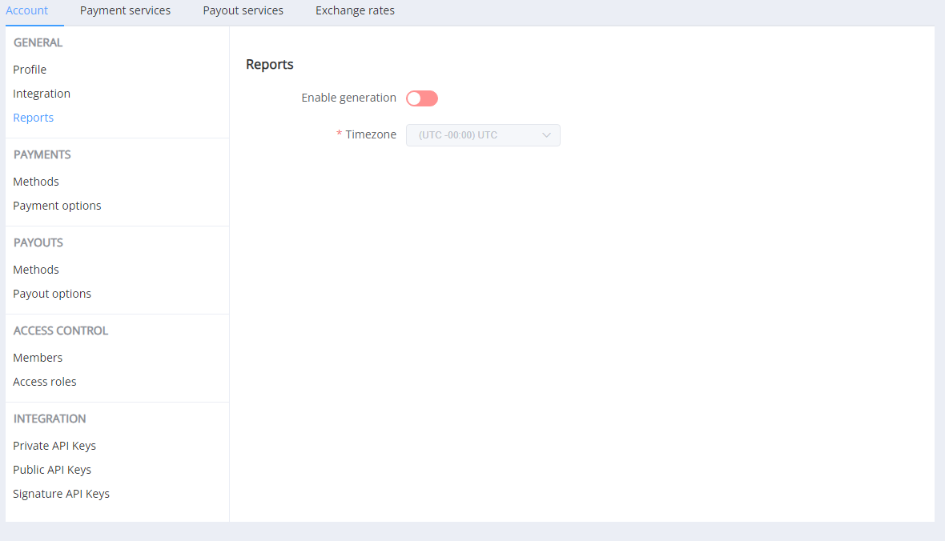View Public API Keys
The image size is (945, 541).
(52, 470)
